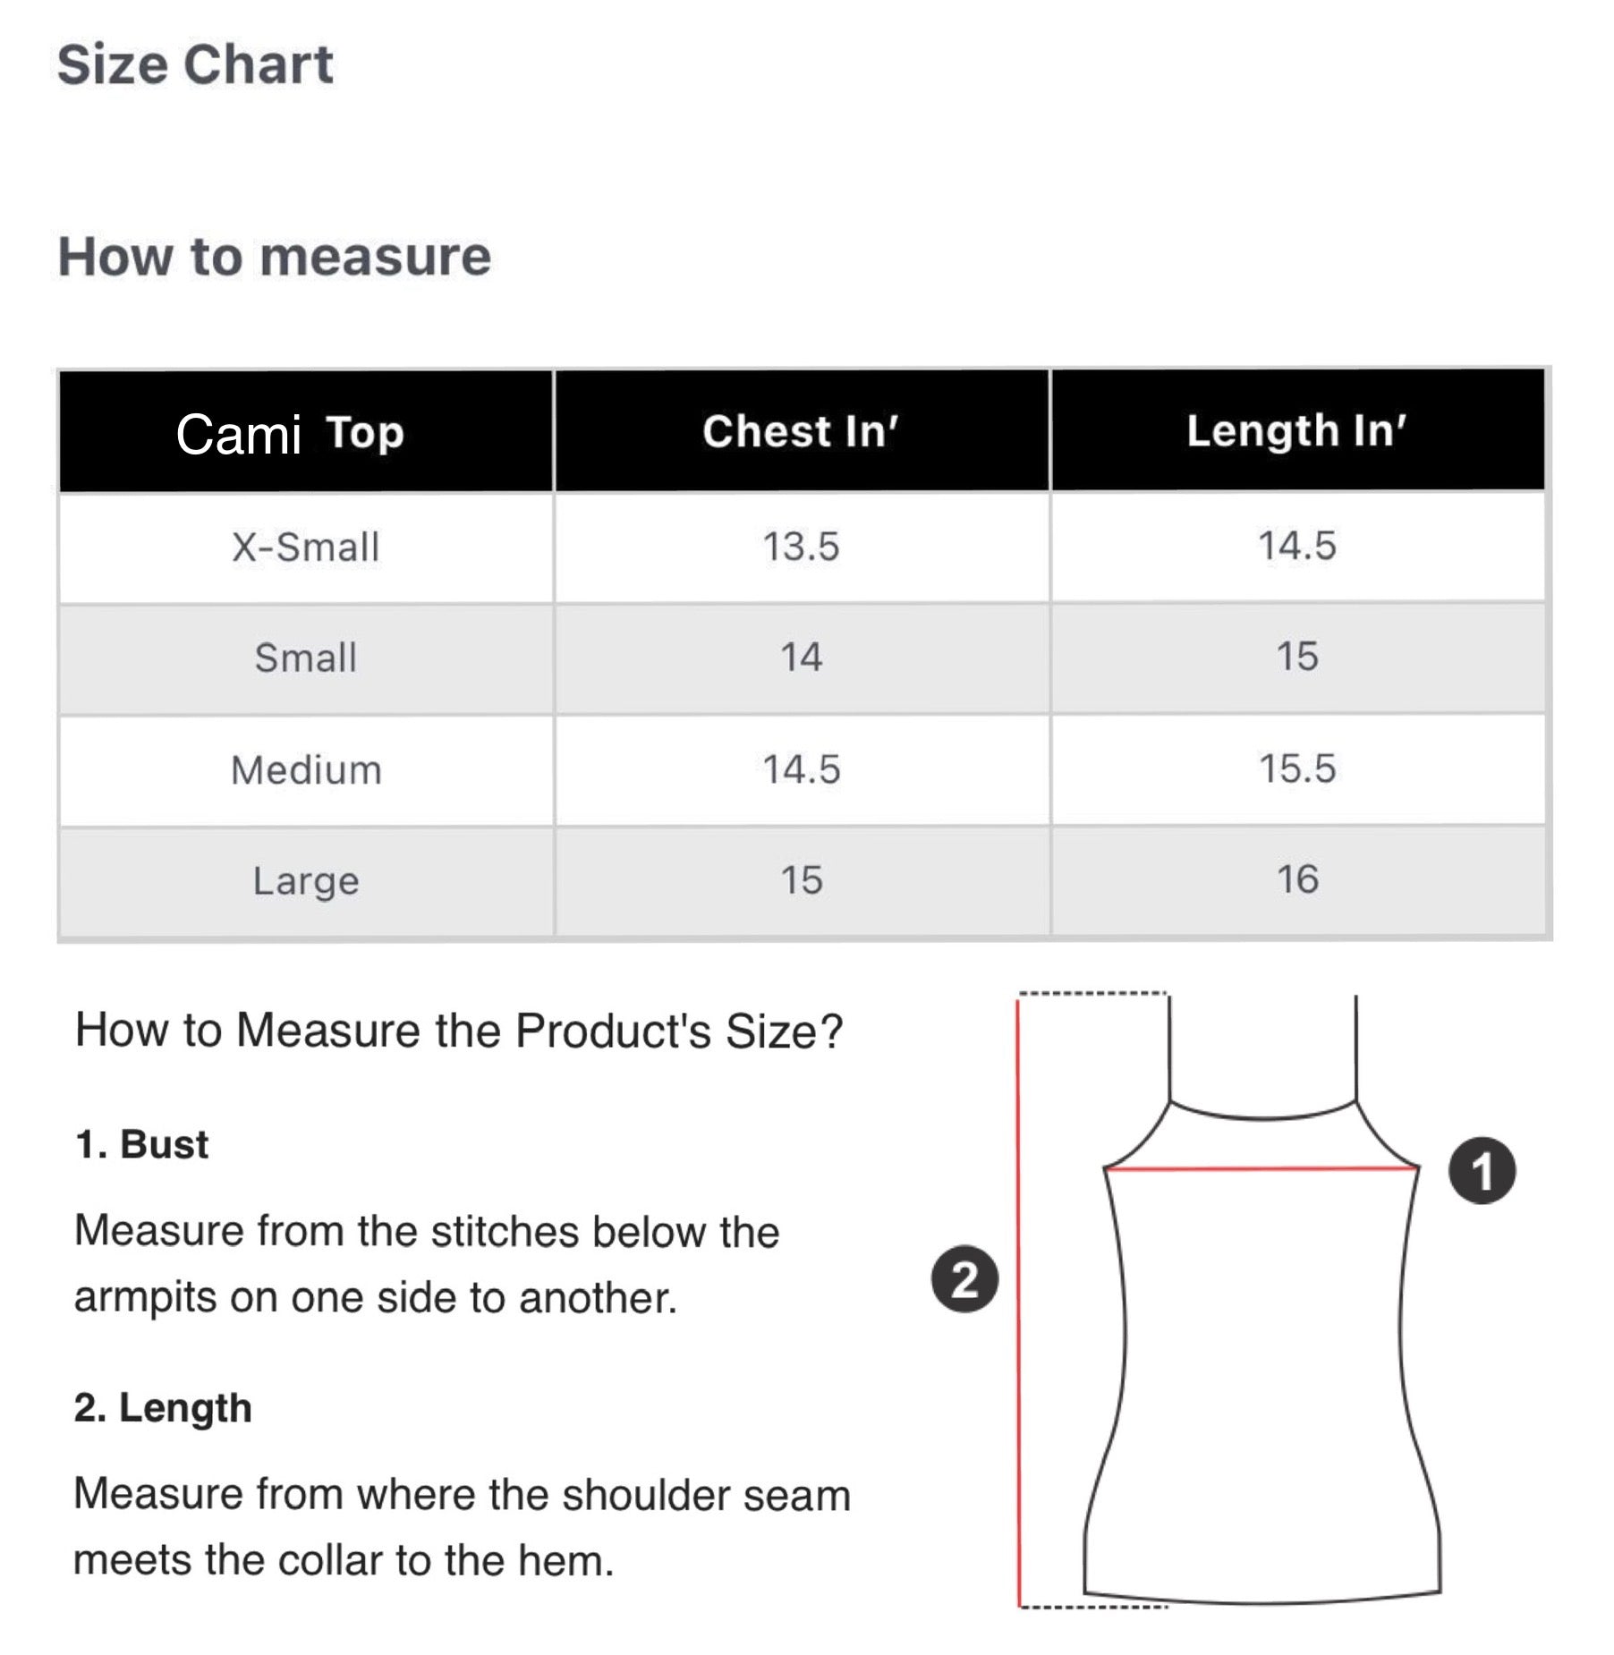The height and width of the screenshot is (1655, 1614).
Task: Click the Large size row label
Action: point(306,880)
